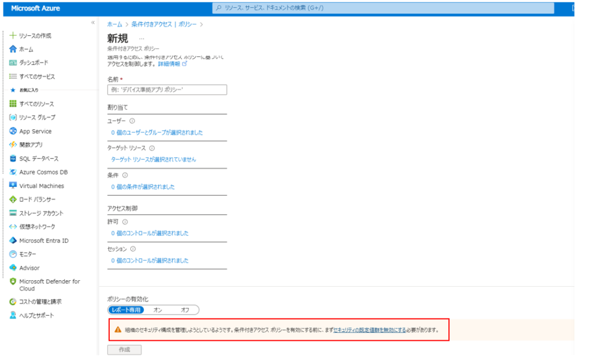Screen dimensions: 601x359
Task: Click the search magnifier icon
Action: tap(219, 8)
